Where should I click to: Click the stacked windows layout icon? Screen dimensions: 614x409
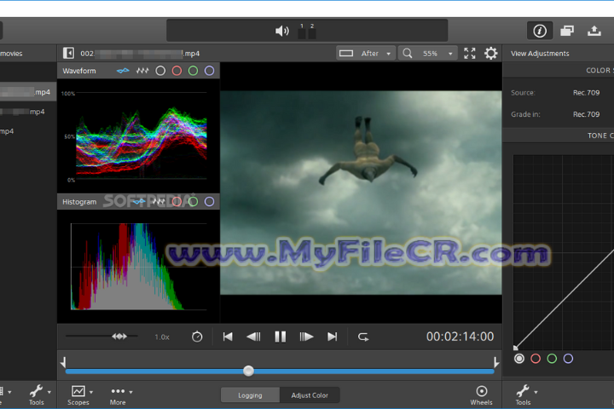567,31
